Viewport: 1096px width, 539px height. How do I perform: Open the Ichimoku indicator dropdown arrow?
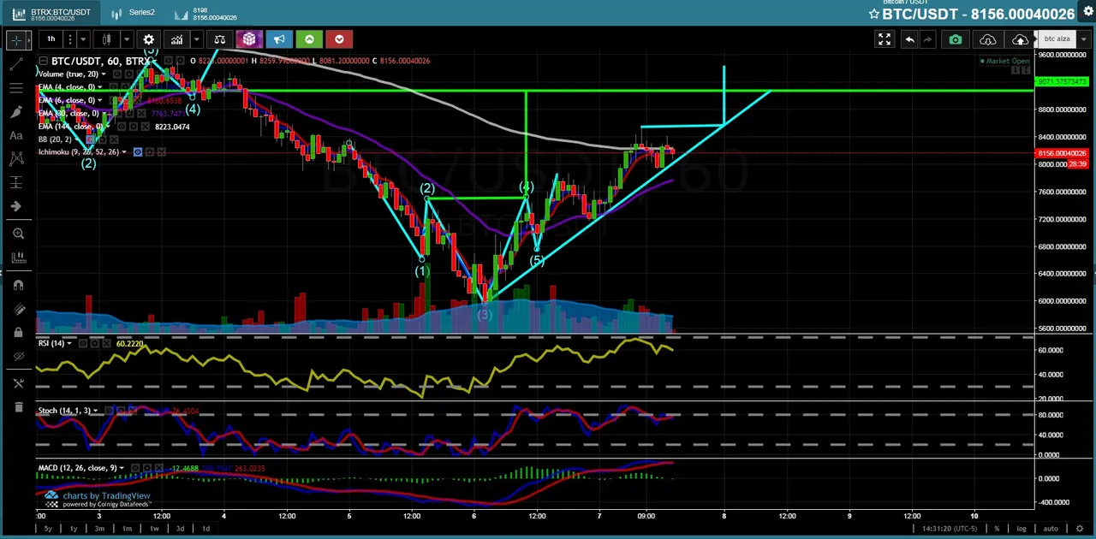124,152
